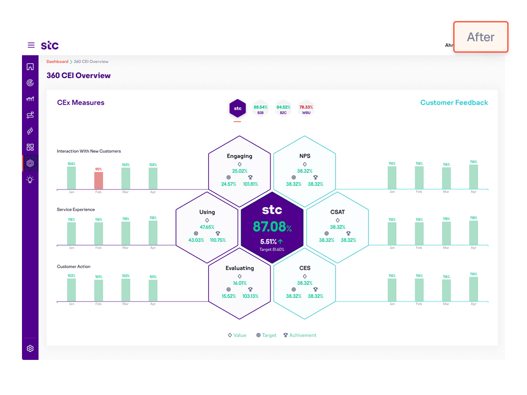Select the target goal sidebar icon
527x395 pixels.
coord(30,83)
